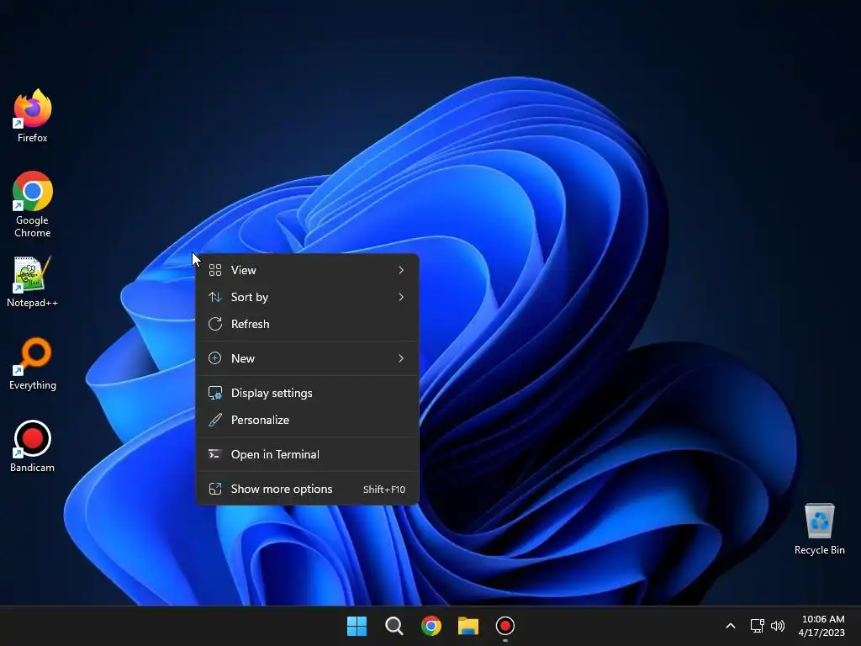
Task: Expand the arrow beside Sort by
Action: pyautogui.click(x=401, y=297)
